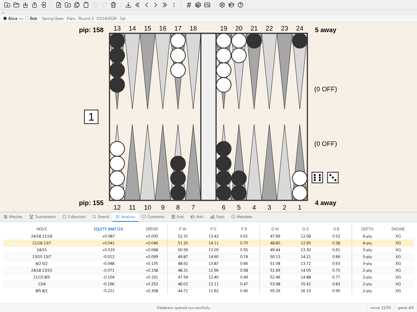Viewport: 417px width, 312px height.
Task: Click the open folder icon
Action: pos(16,5)
